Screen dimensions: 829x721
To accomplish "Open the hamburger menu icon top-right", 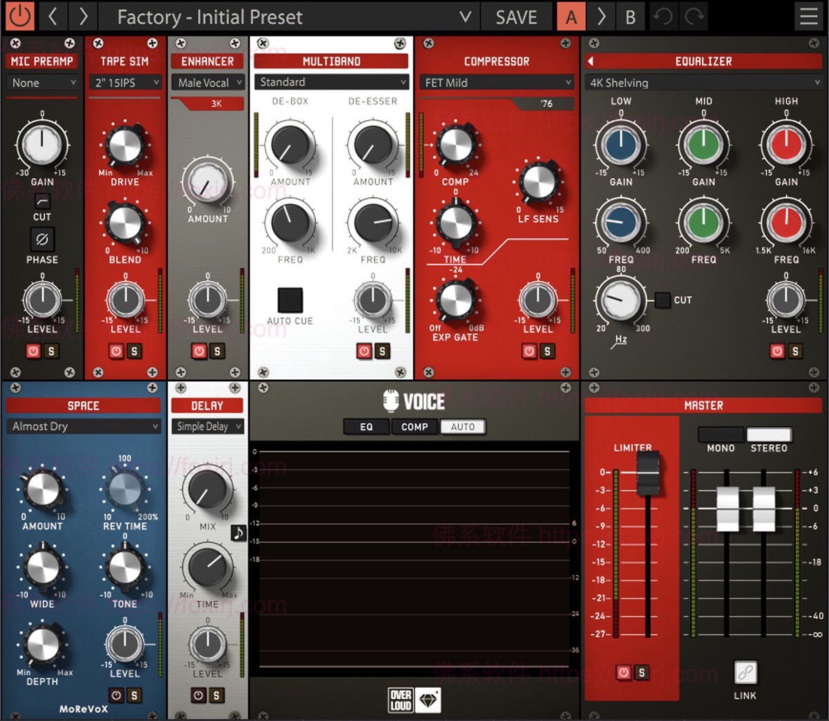I will click(x=809, y=16).
